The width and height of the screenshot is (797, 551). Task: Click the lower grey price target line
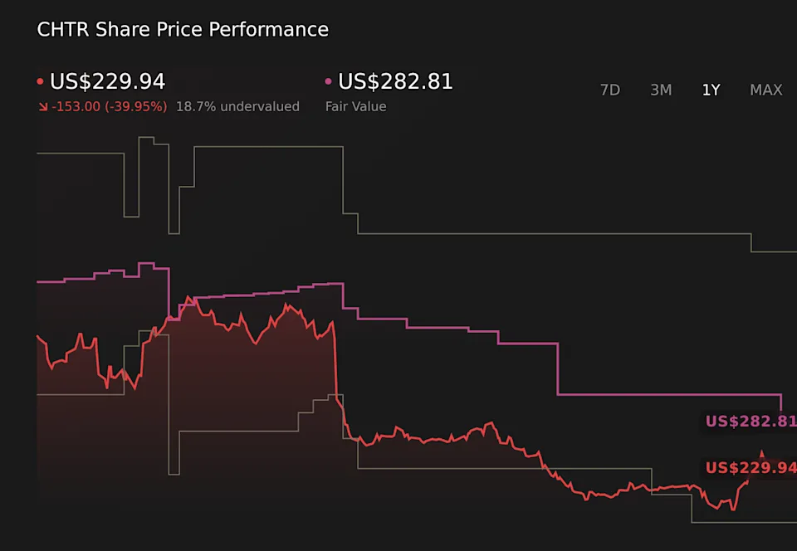pos(498,469)
